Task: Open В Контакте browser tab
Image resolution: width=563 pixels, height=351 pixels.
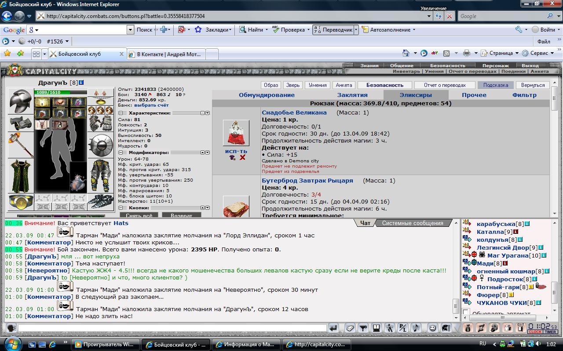Action: 166,54
